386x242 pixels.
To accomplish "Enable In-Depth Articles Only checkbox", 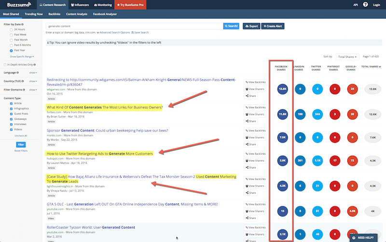I will (x=5, y=65).
